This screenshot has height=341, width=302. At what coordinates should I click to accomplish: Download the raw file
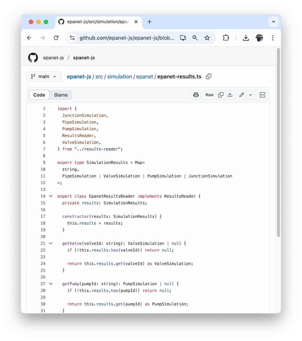230,95
